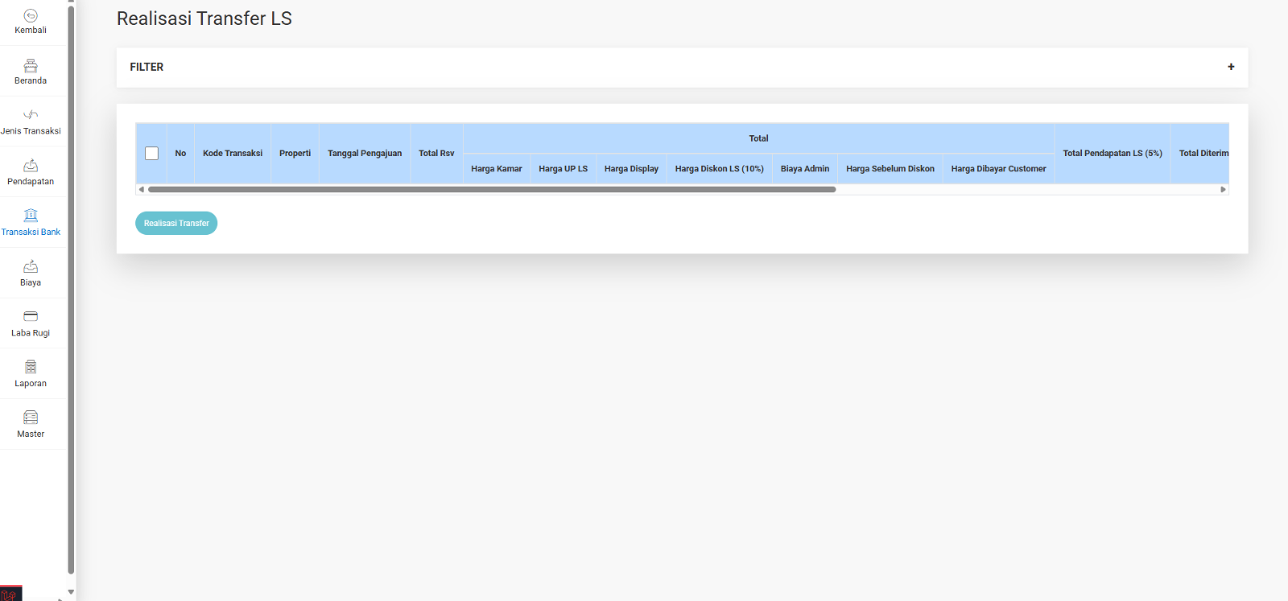Open the Beranda home icon
Image resolution: width=1288 pixels, height=601 pixels.
point(31,66)
